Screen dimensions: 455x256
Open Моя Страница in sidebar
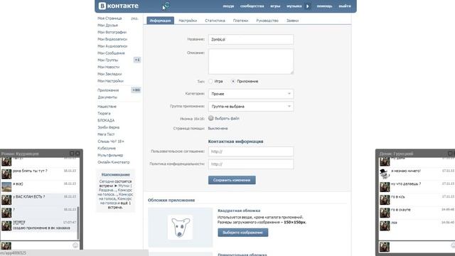pyautogui.click(x=109, y=18)
